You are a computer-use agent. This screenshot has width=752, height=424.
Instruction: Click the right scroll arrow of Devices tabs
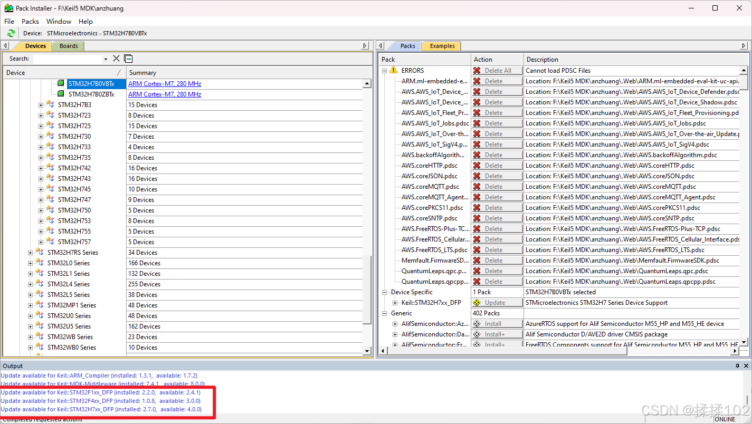pyautogui.click(x=365, y=46)
